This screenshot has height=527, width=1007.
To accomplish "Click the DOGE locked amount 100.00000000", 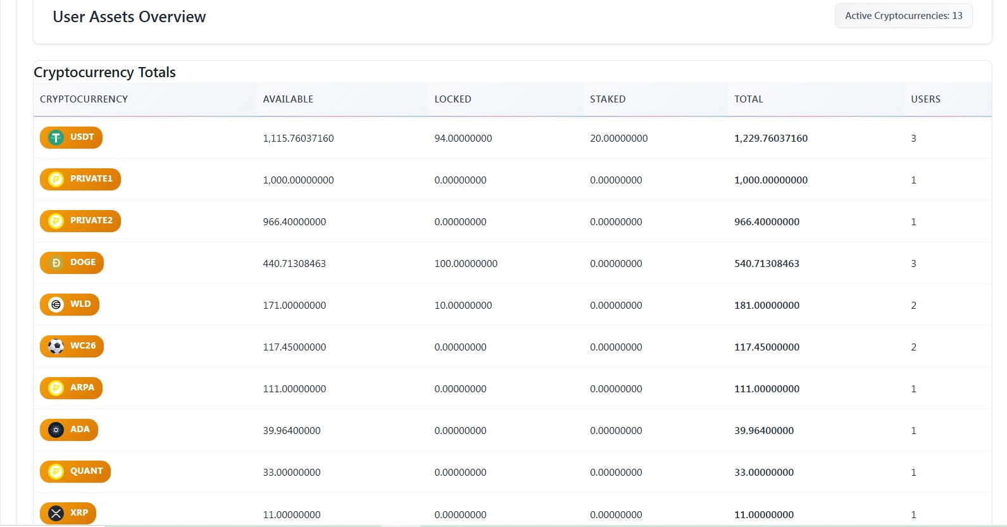I will 466,264.
